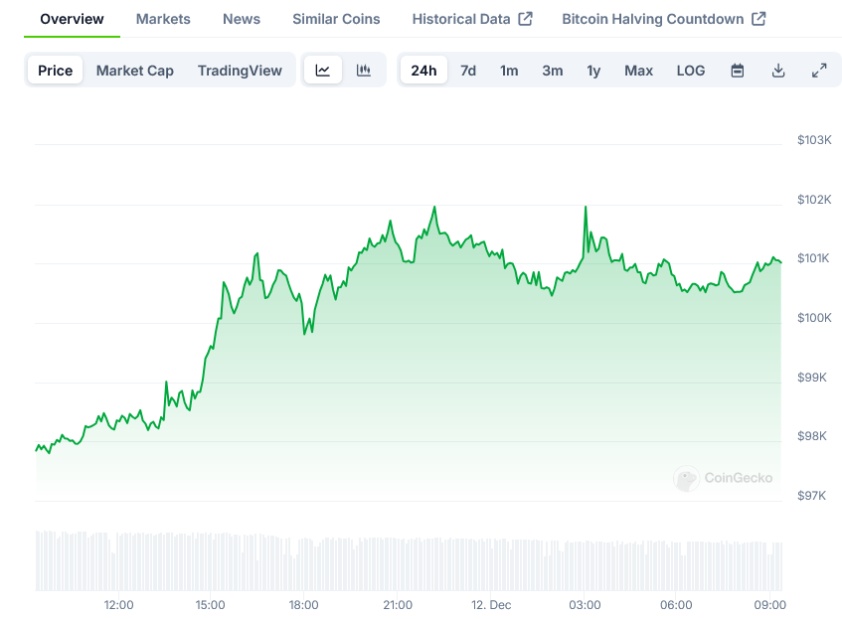The height and width of the screenshot is (619, 842).
Task: Select the Max time range
Action: pos(638,71)
